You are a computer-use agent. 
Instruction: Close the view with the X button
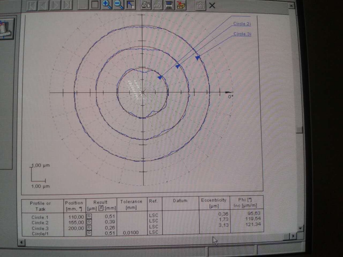click(212, 5)
